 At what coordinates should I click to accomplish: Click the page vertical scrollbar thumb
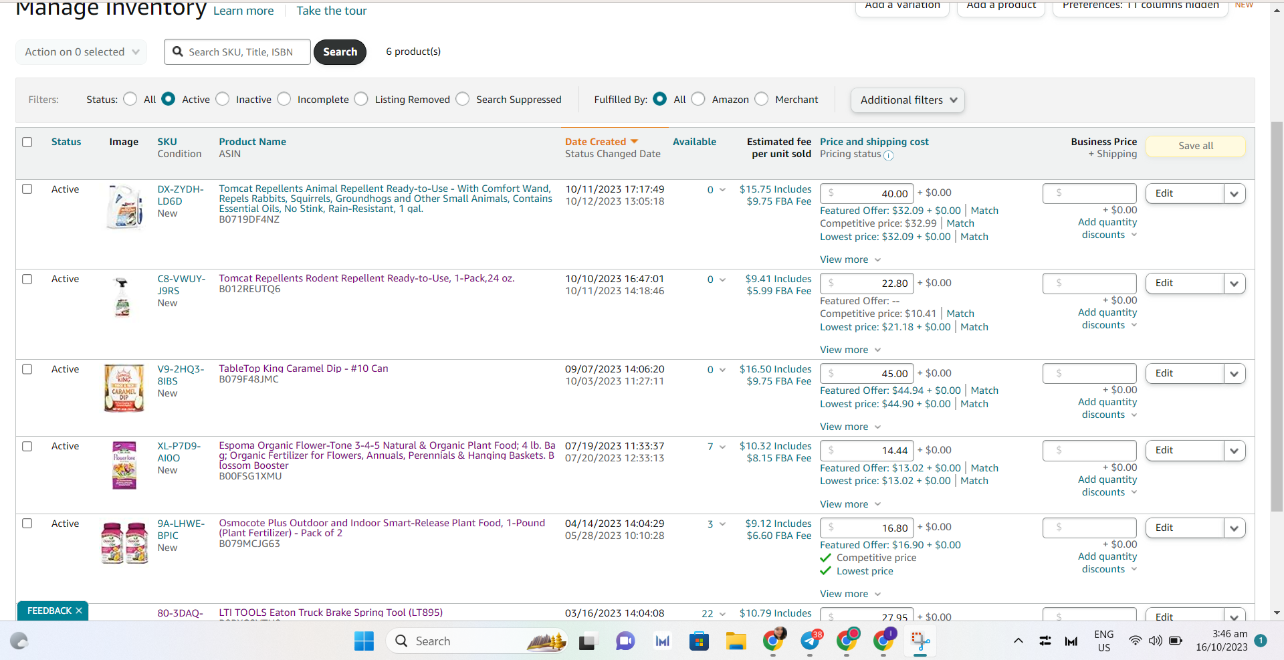pos(1277,316)
